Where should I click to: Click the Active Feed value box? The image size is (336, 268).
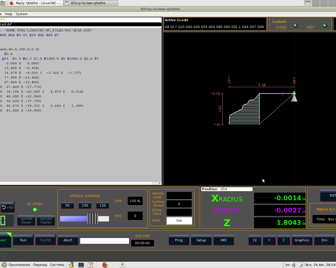tap(179, 212)
